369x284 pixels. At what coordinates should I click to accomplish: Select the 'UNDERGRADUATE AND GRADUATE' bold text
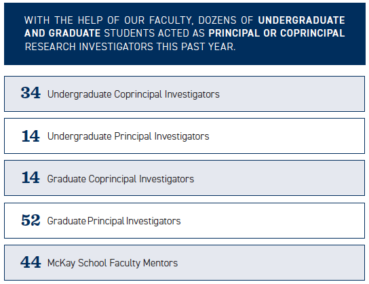[x=184, y=26]
